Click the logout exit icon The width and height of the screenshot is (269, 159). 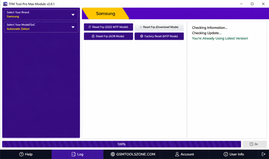[x=263, y=154]
